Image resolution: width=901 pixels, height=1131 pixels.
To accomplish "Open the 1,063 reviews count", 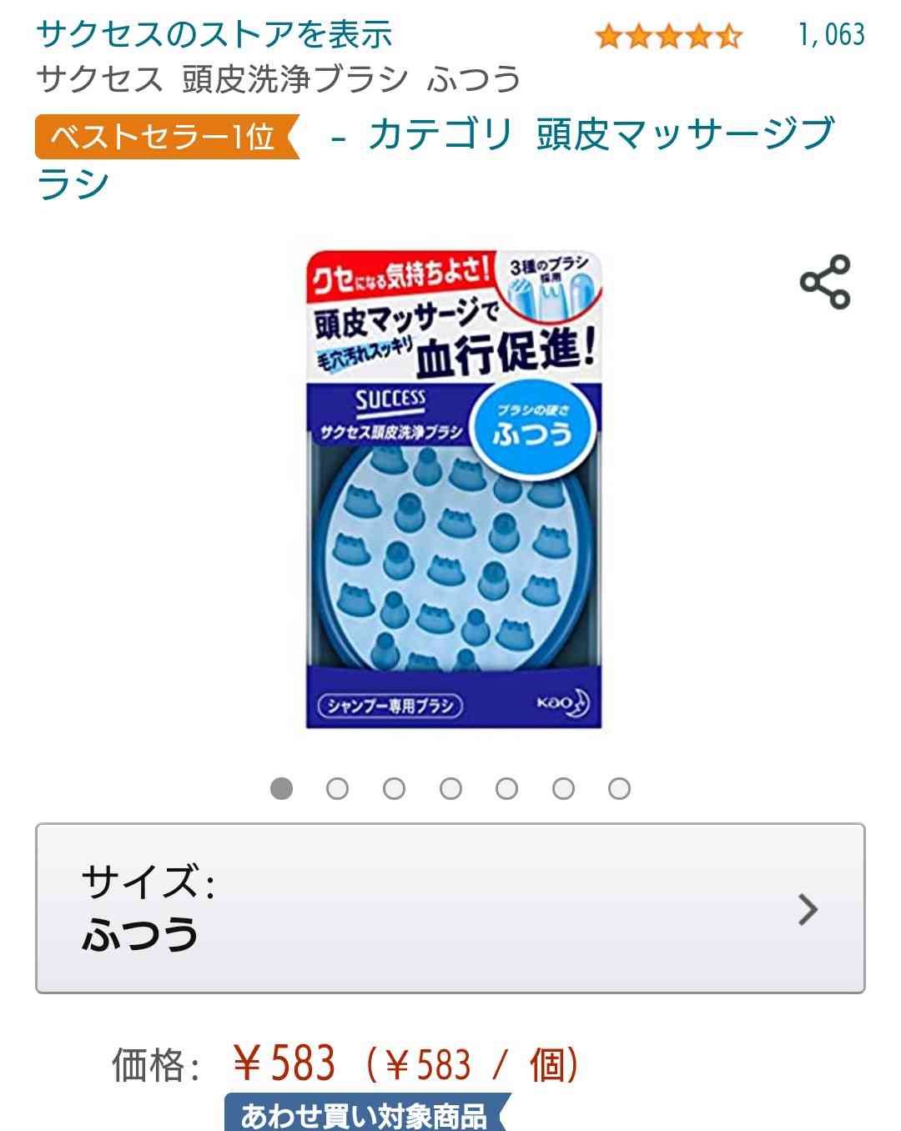I will [831, 35].
